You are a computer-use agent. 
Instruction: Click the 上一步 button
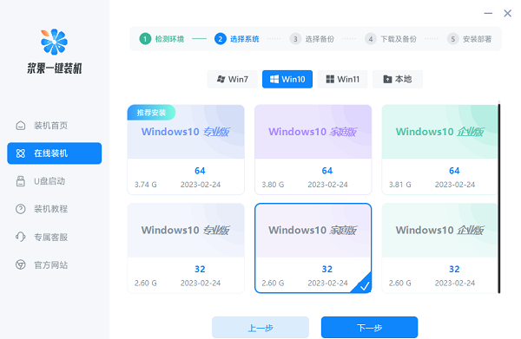point(260,328)
